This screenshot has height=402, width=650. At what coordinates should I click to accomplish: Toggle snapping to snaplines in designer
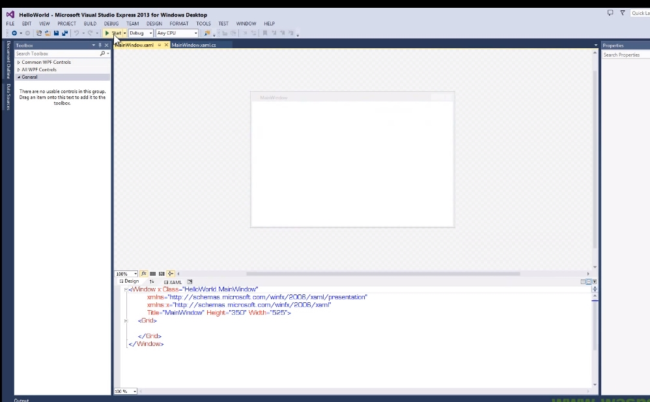pos(171,273)
